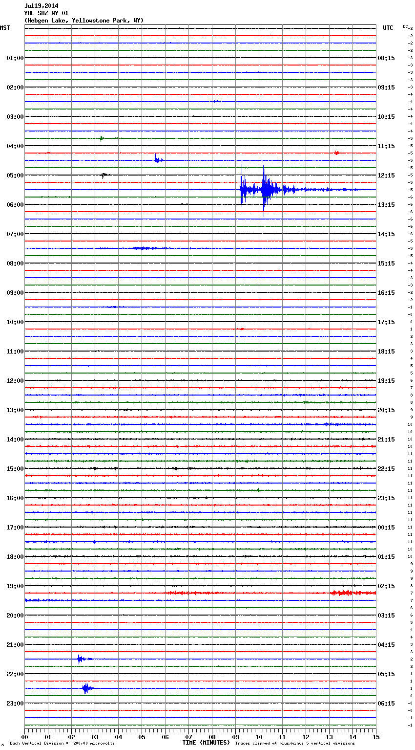Click the 22:15 UTC label

[386, 468]
